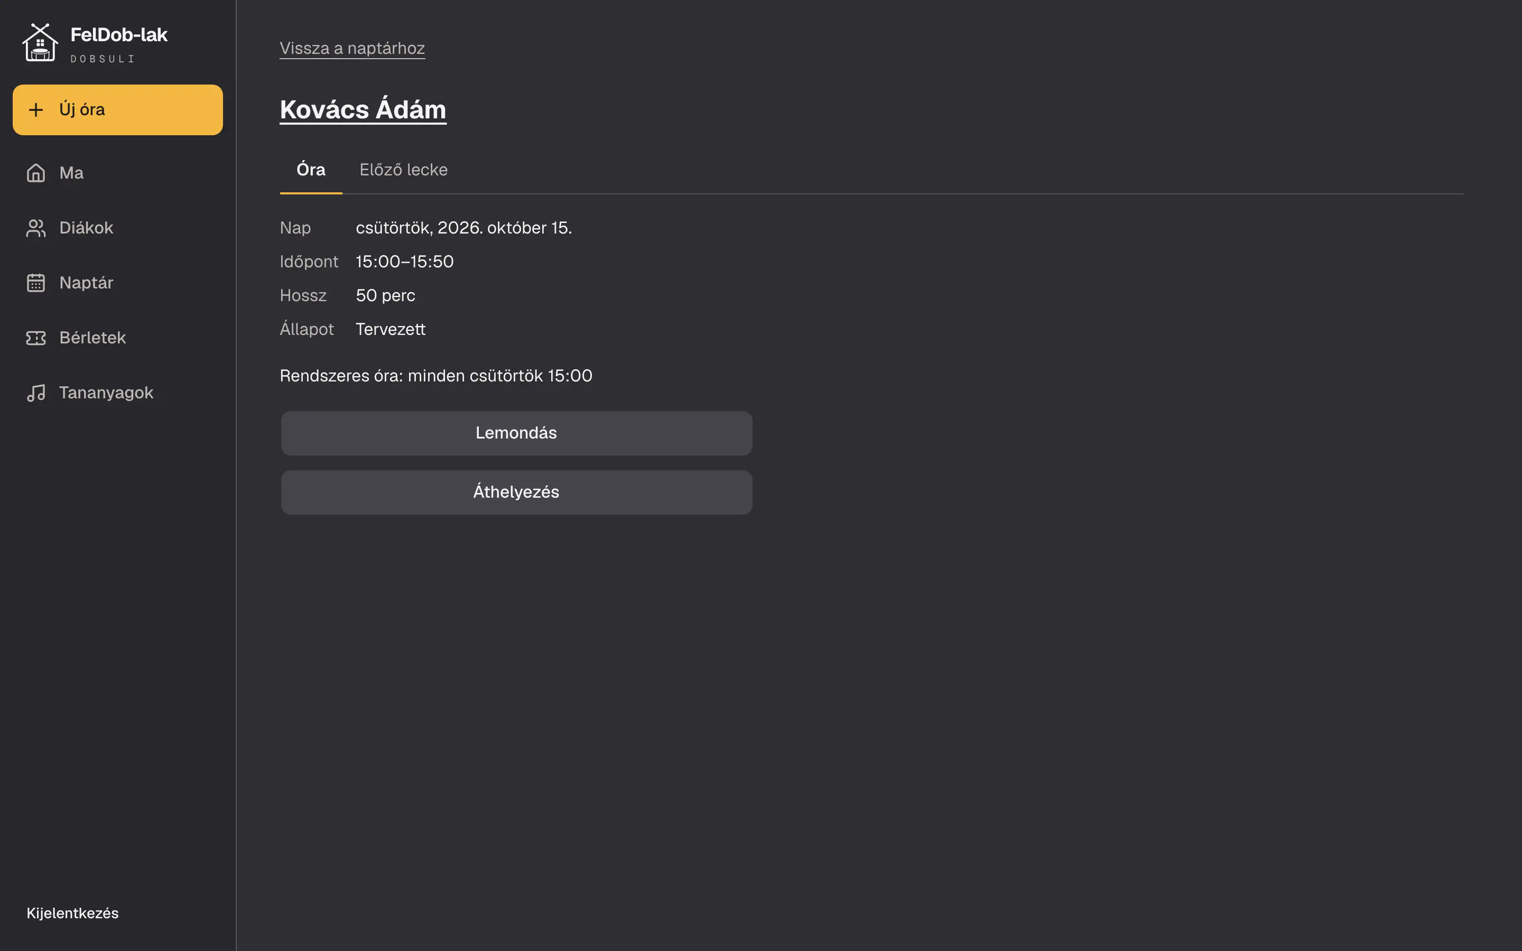Create a new lesson with Új óra
The height and width of the screenshot is (951, 1522).
pyautogui.click(x=118, y=110)
